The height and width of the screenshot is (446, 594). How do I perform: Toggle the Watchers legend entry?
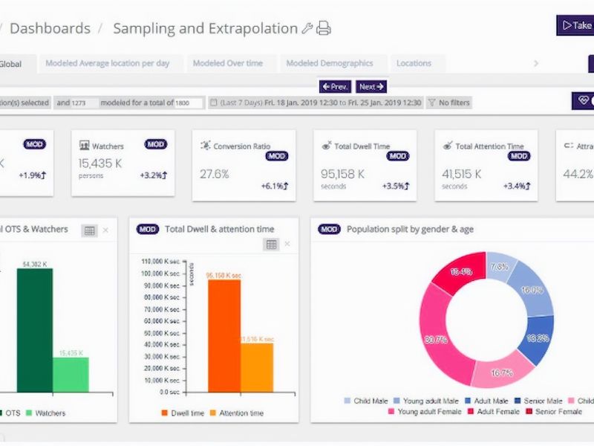tap(45, 413)
